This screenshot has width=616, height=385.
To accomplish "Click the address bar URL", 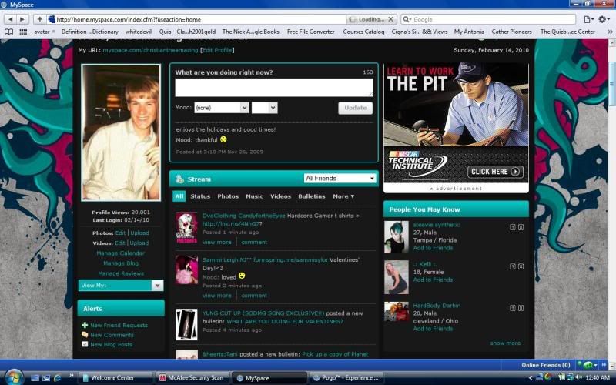I will click(129, 19).
